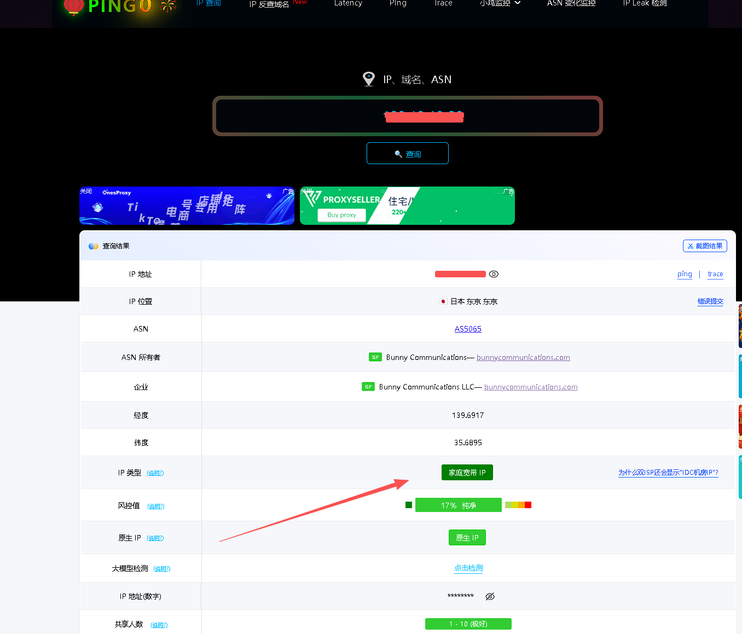
Task: Expand the 小鸡监控 dropdown menu
Action: point(500,3)
